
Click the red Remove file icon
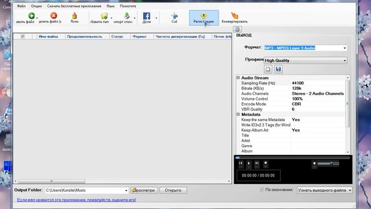pos(54,16)
